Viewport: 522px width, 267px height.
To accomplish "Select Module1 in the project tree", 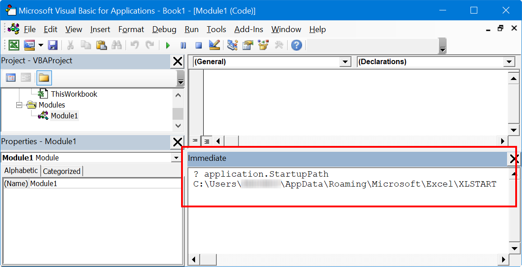I will pos(64,116).
